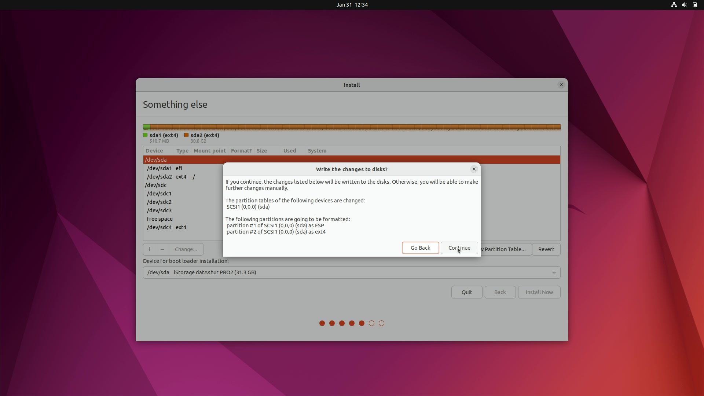Click the New Partition Table button
Image resolution: width=704 pixels, height=396 pixels.
[x=506, y=249]
